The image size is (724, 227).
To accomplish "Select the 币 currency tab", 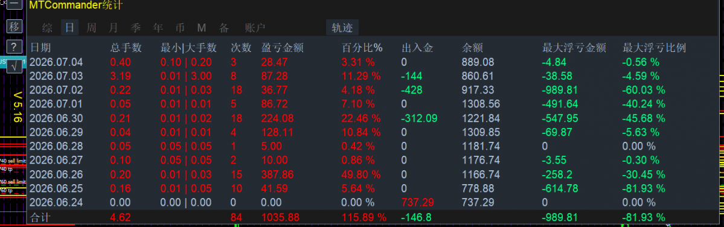I will [x=180, y=28].
